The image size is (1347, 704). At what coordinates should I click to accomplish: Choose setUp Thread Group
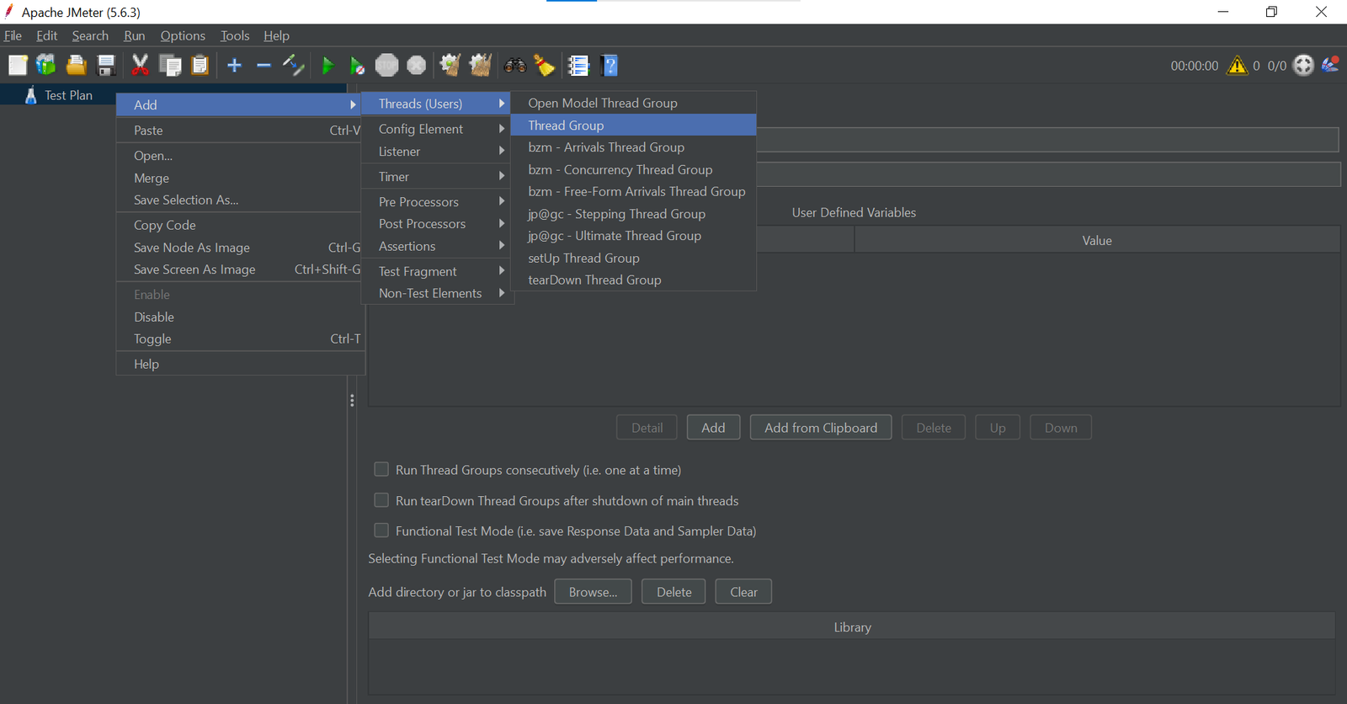pos(634,258)
